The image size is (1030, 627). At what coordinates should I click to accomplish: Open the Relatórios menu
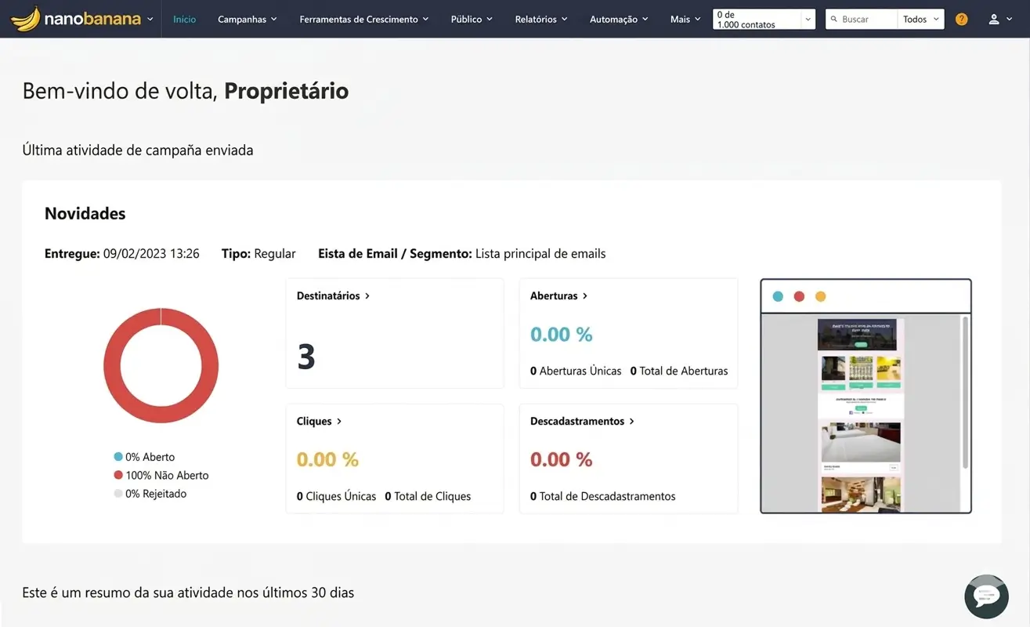pyautogui.click(x=541, y=19)
